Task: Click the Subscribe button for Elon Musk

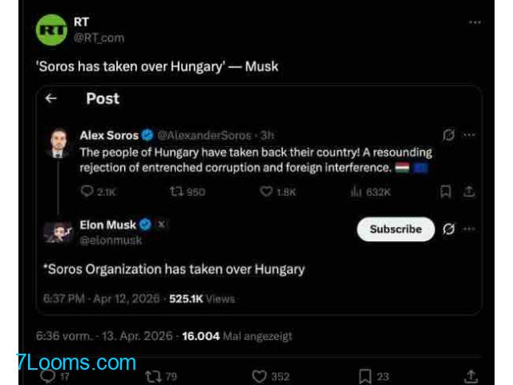Action: tap(395, 229)
